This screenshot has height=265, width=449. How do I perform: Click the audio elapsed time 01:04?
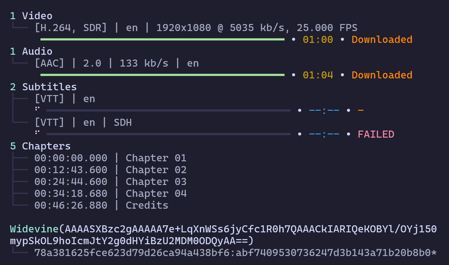coord(318,75)
